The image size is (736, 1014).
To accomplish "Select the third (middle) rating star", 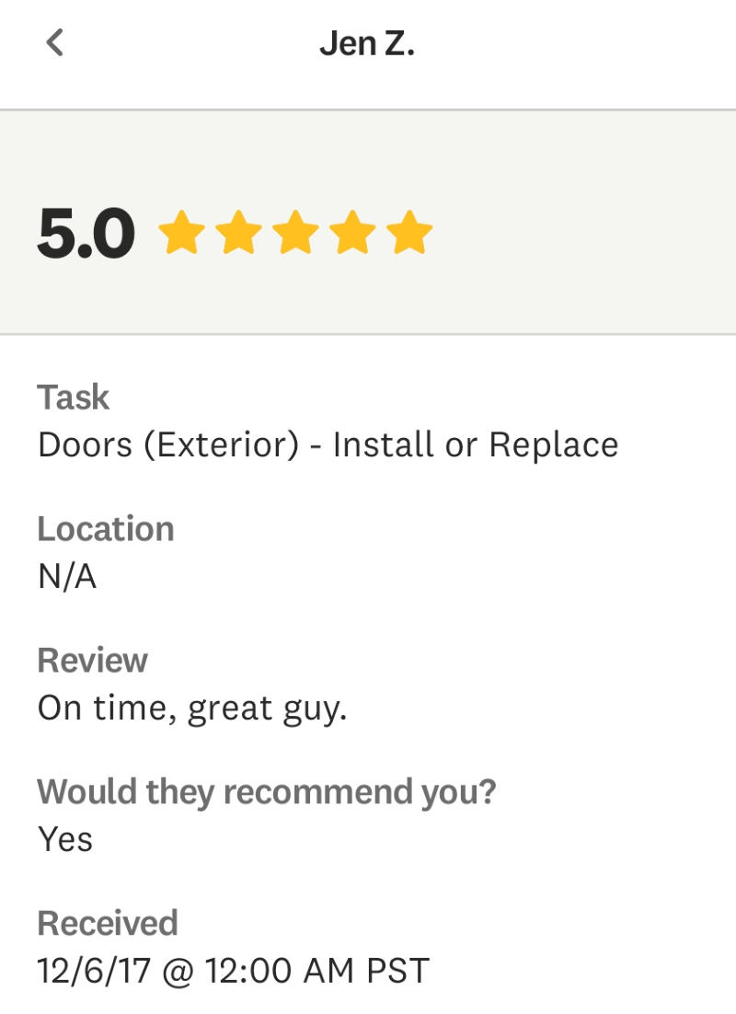I will pos(295,232).
